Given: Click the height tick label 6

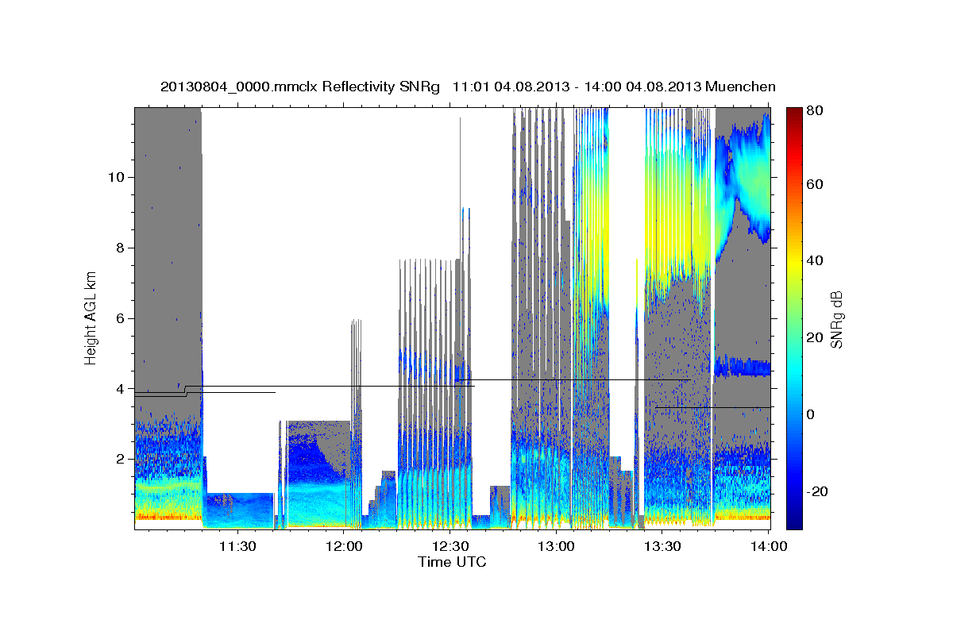Looking at the screenshot, I should 119,318.
